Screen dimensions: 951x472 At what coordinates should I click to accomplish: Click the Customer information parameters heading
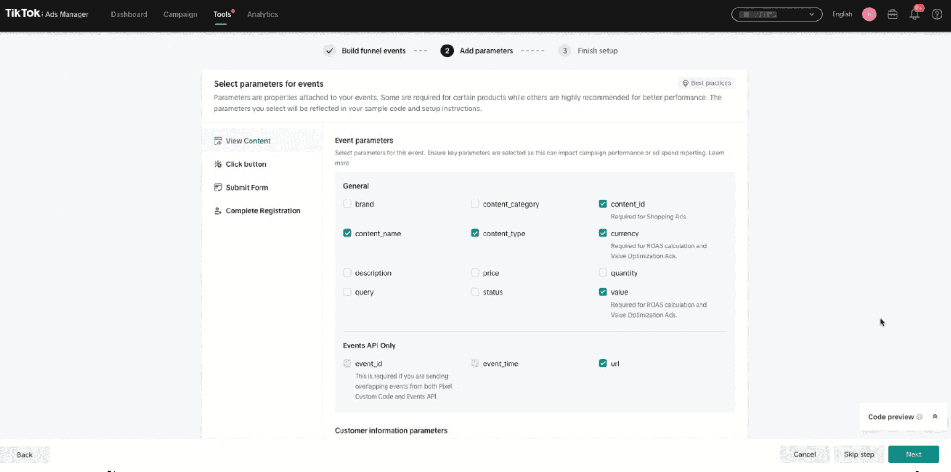391,430
